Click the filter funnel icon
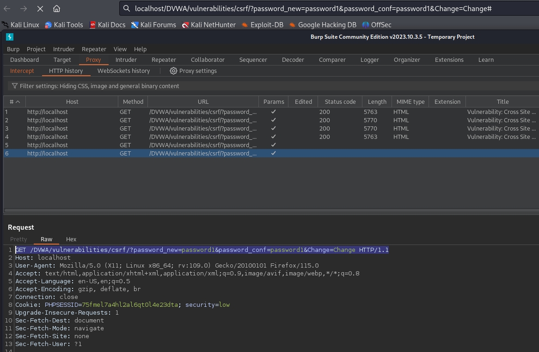Image resolution: width=539 pixels, height=352 pixels. pyautogui.click(x=15, y=86)
